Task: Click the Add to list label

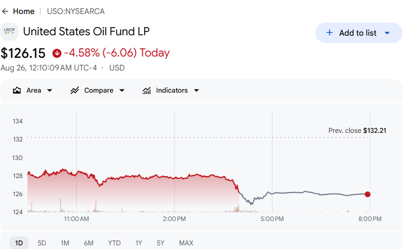Action: tap(357, 33)
